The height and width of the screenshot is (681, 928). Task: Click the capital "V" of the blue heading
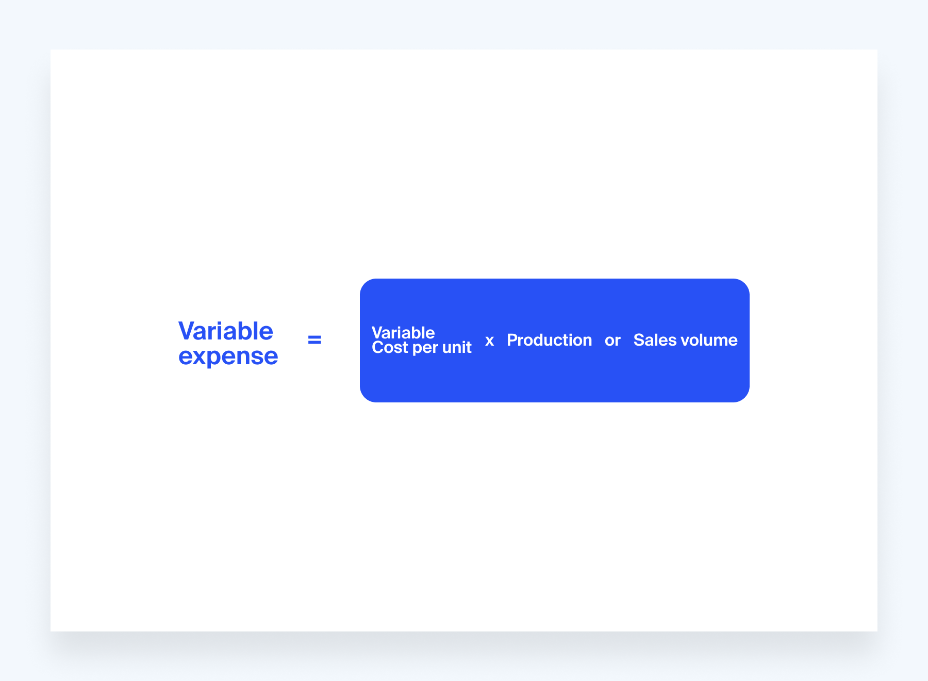click(186, 331)
